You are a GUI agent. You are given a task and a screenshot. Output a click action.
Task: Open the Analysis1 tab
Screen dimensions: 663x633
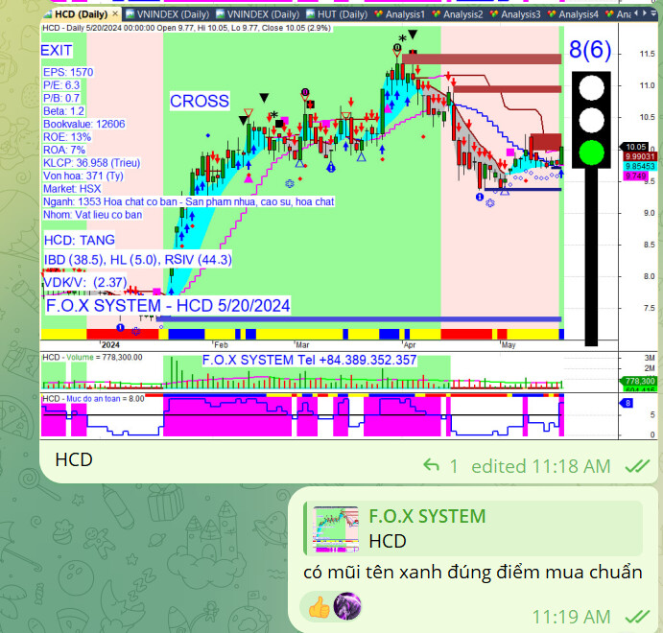(x=400, y=14)
